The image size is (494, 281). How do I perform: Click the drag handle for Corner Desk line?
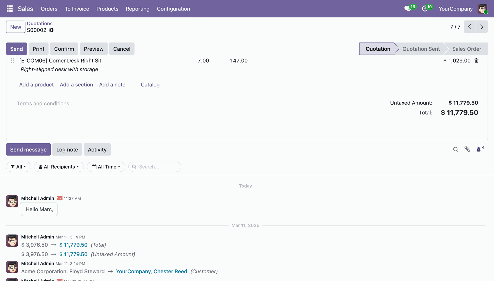[x=13, y=61]
